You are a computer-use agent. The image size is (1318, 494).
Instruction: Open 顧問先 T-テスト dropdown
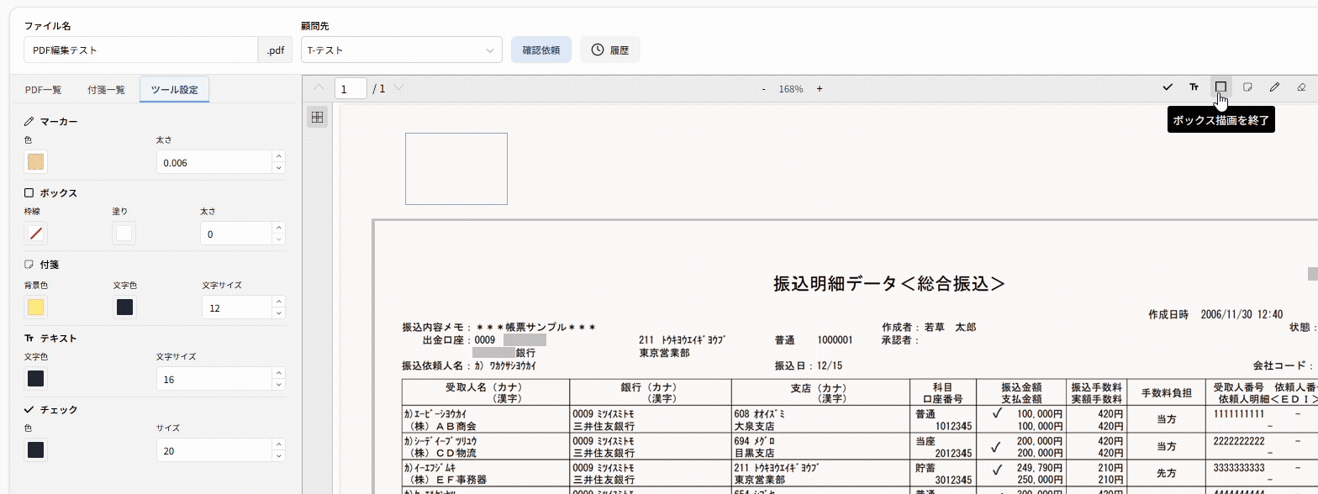click(x=402, y=50)
